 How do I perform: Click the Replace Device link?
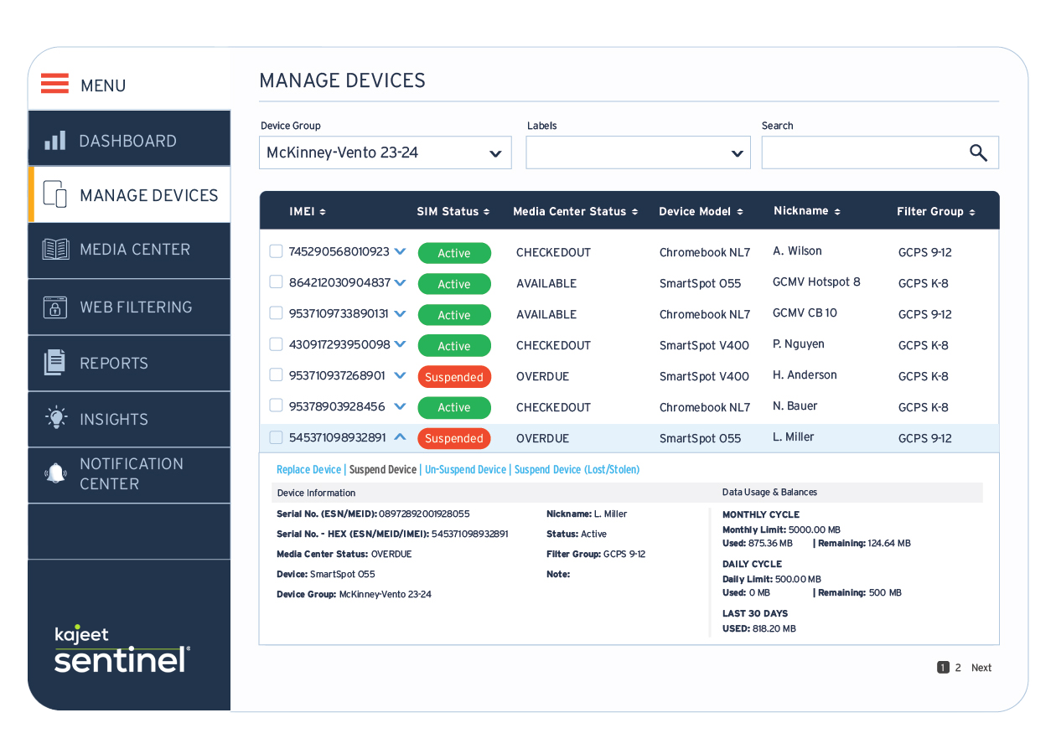click(x=308, y=469)
